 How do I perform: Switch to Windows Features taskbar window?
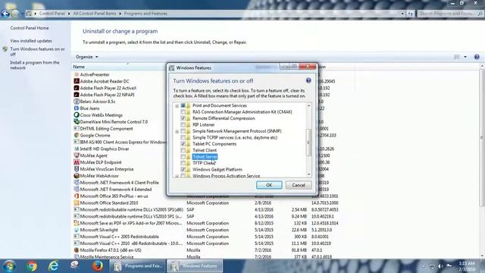pyautogui.click(x=195, y=266)
